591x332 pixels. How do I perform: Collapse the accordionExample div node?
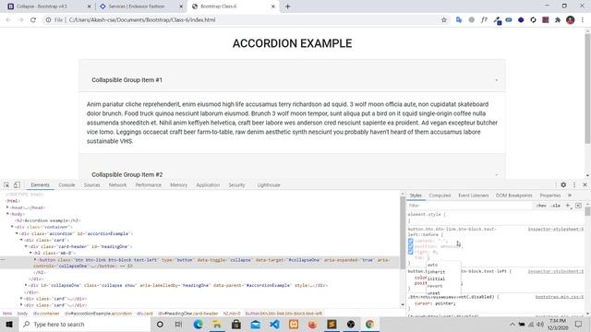coord(17,233)
